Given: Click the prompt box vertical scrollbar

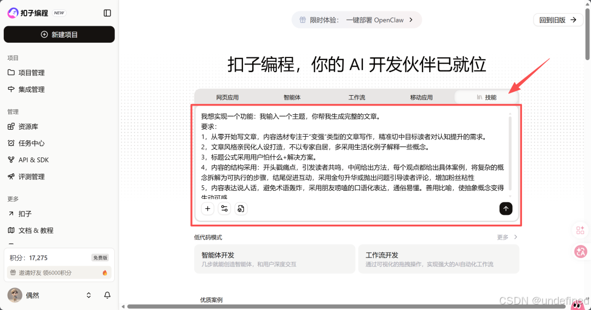Looking at the screenshot, I should pyautogui.click(x=511, y=153).
